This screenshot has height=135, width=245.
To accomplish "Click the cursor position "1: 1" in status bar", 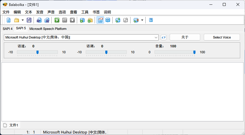I will tap(31, 132).
